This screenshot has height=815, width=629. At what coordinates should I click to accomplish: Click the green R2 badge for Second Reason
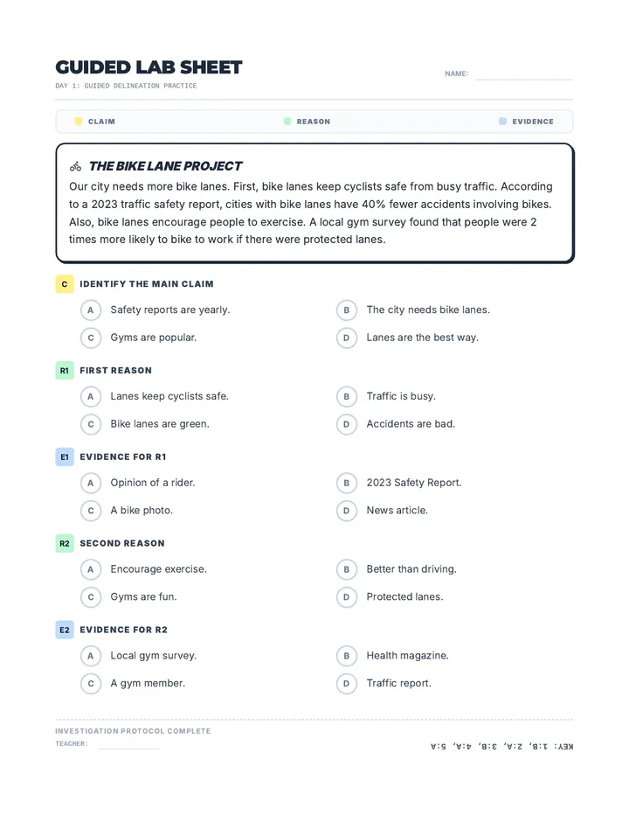(x=65, y=544)
